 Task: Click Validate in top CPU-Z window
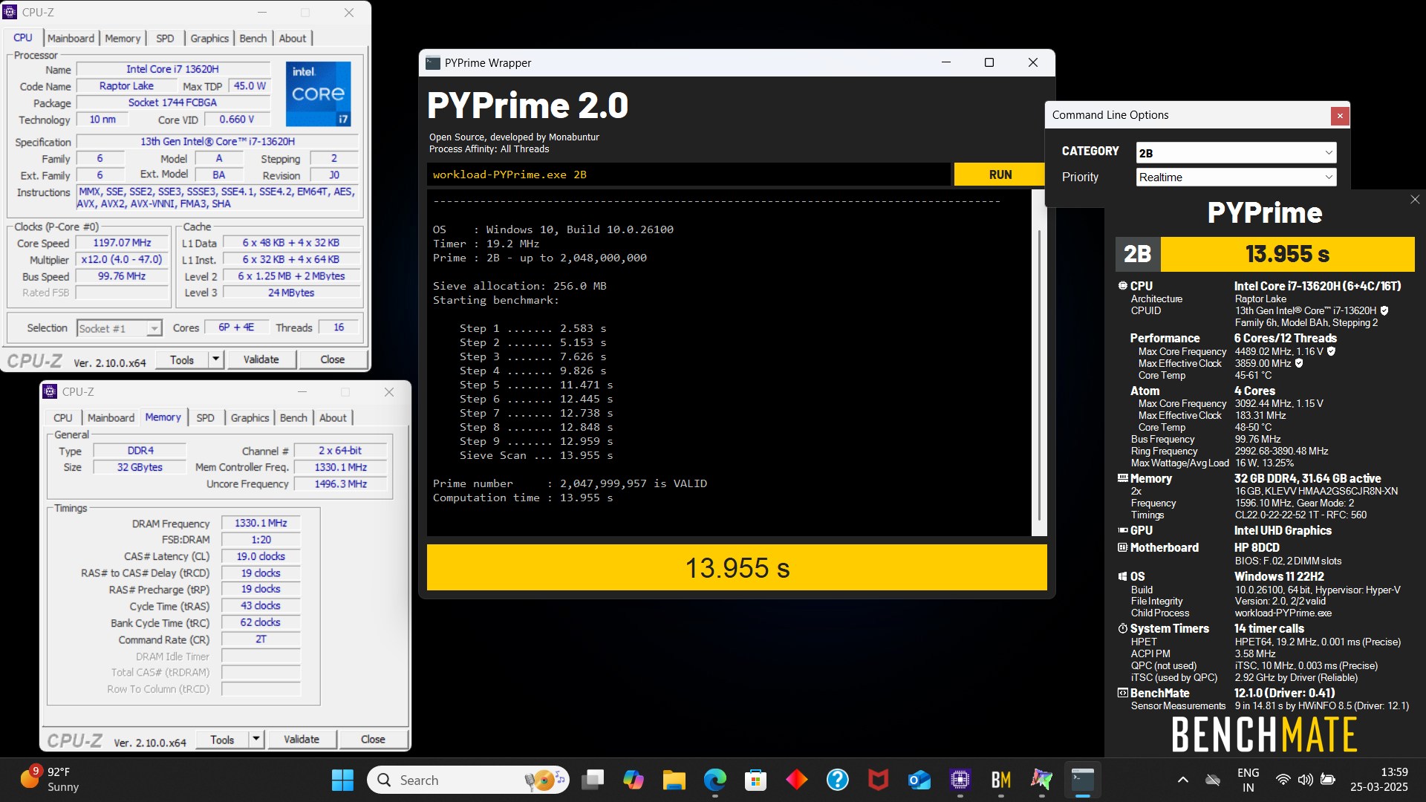click(x=261, y=360)
